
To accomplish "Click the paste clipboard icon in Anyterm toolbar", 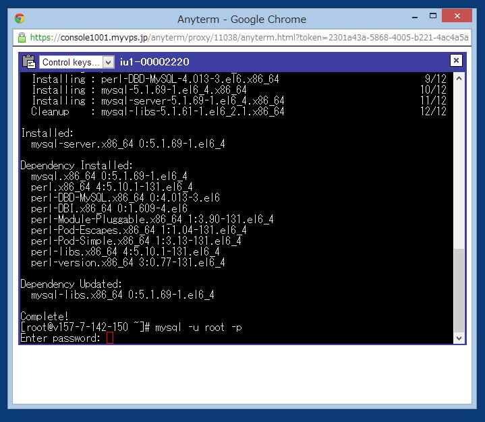I will point(29,61).
